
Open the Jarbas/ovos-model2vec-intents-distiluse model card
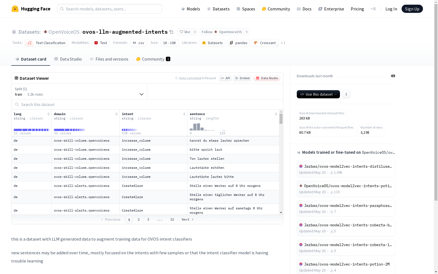point(346,169)
